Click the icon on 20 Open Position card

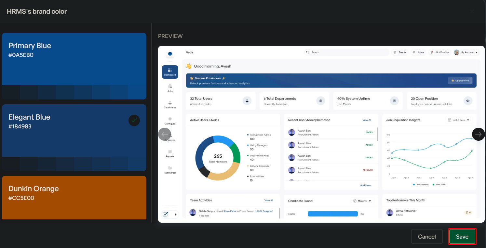pos(468,101)
